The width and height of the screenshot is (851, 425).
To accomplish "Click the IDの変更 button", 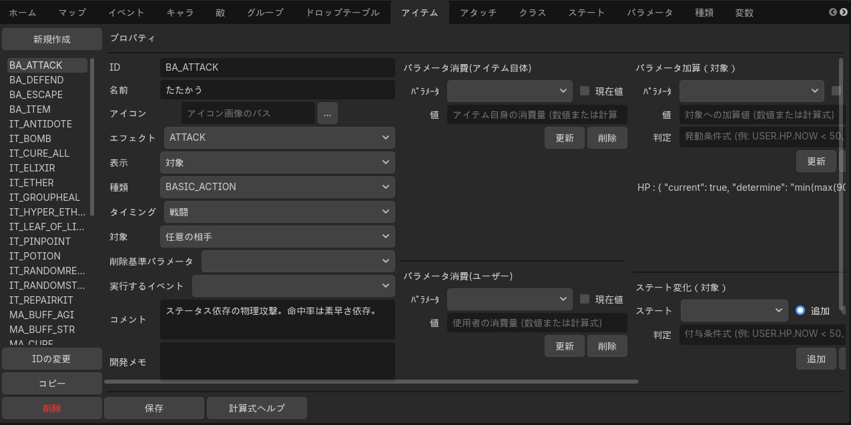I will click(x=52, y=359).
